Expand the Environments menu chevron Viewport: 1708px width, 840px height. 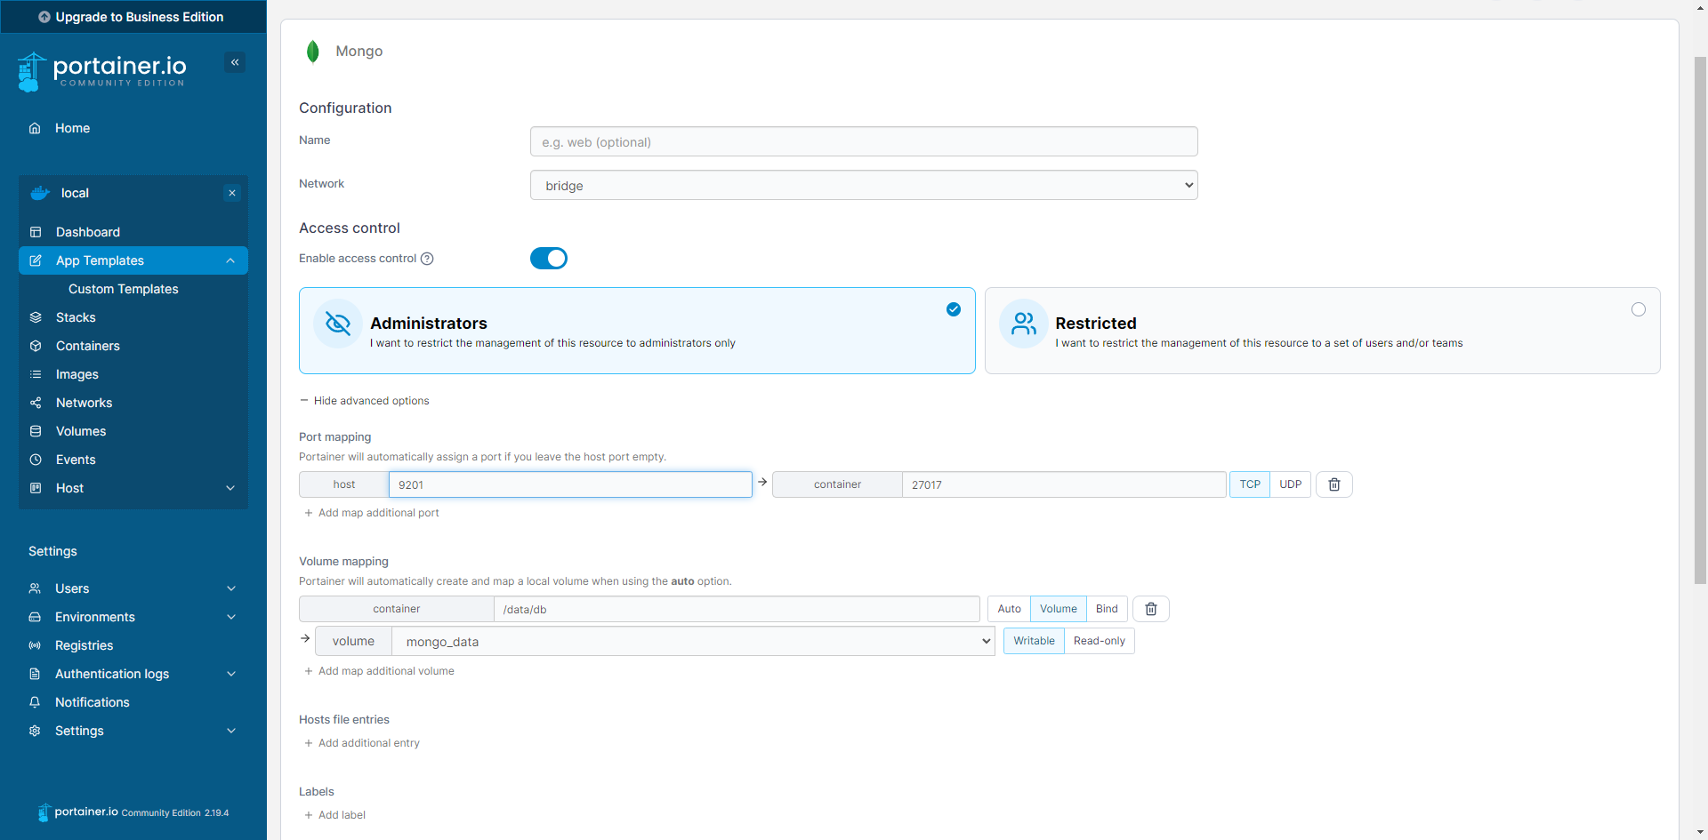pyautogui.click(x=231, y=617)
